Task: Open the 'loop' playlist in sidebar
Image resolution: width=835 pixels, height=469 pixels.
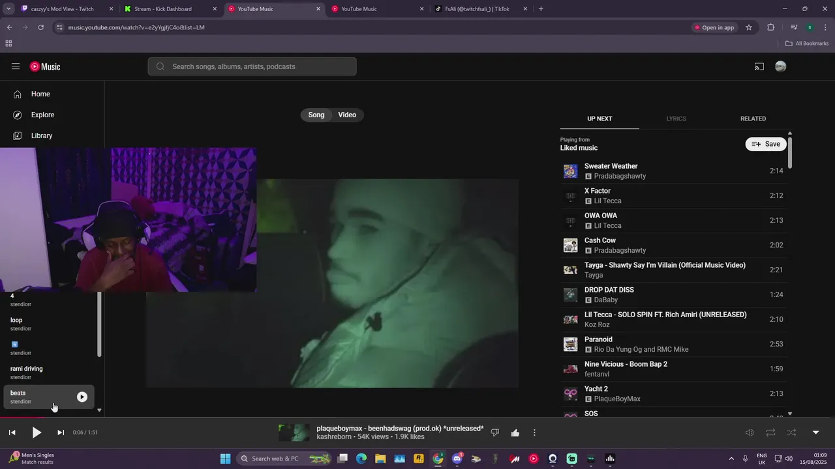Action: (50, 324)
